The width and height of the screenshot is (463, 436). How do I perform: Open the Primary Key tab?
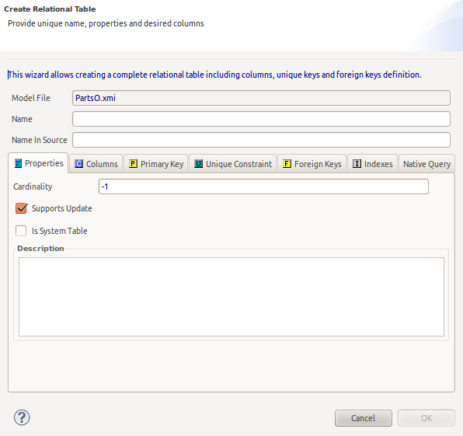pyautogui.click(x=156, y=164)
